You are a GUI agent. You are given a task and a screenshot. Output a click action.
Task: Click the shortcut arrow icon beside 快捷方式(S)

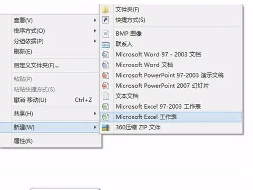[105, 20]
